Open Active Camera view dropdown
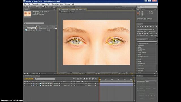Viewport: 181px width, 102px height. tap(105, 73)
